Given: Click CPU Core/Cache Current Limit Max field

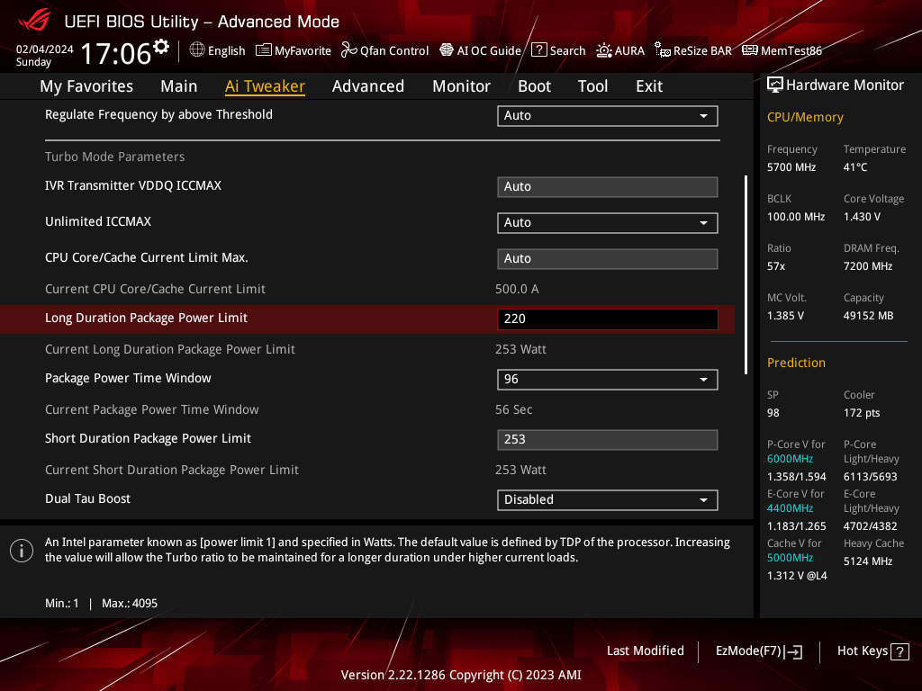Looking at the screenshot, I should click(608, 259).
